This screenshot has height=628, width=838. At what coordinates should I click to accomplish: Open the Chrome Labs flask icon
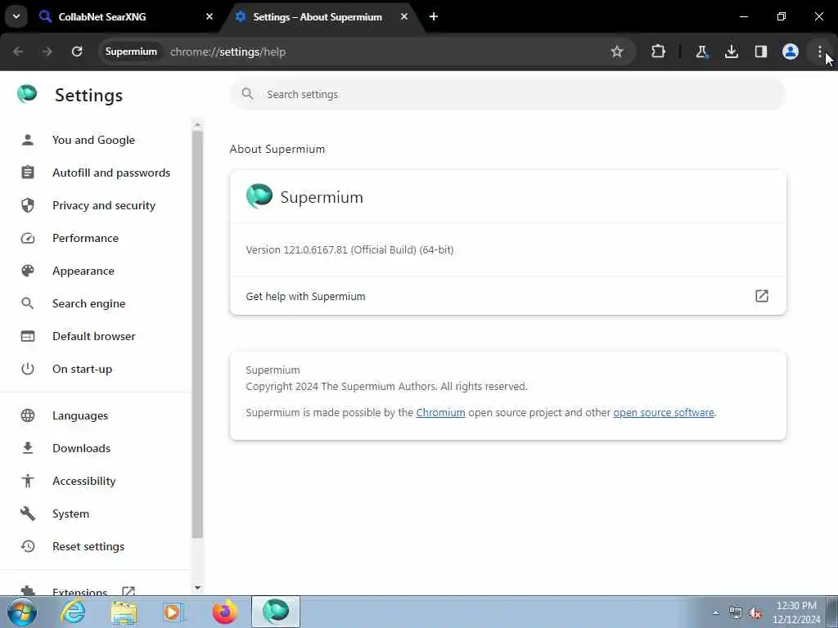point(701,52)
